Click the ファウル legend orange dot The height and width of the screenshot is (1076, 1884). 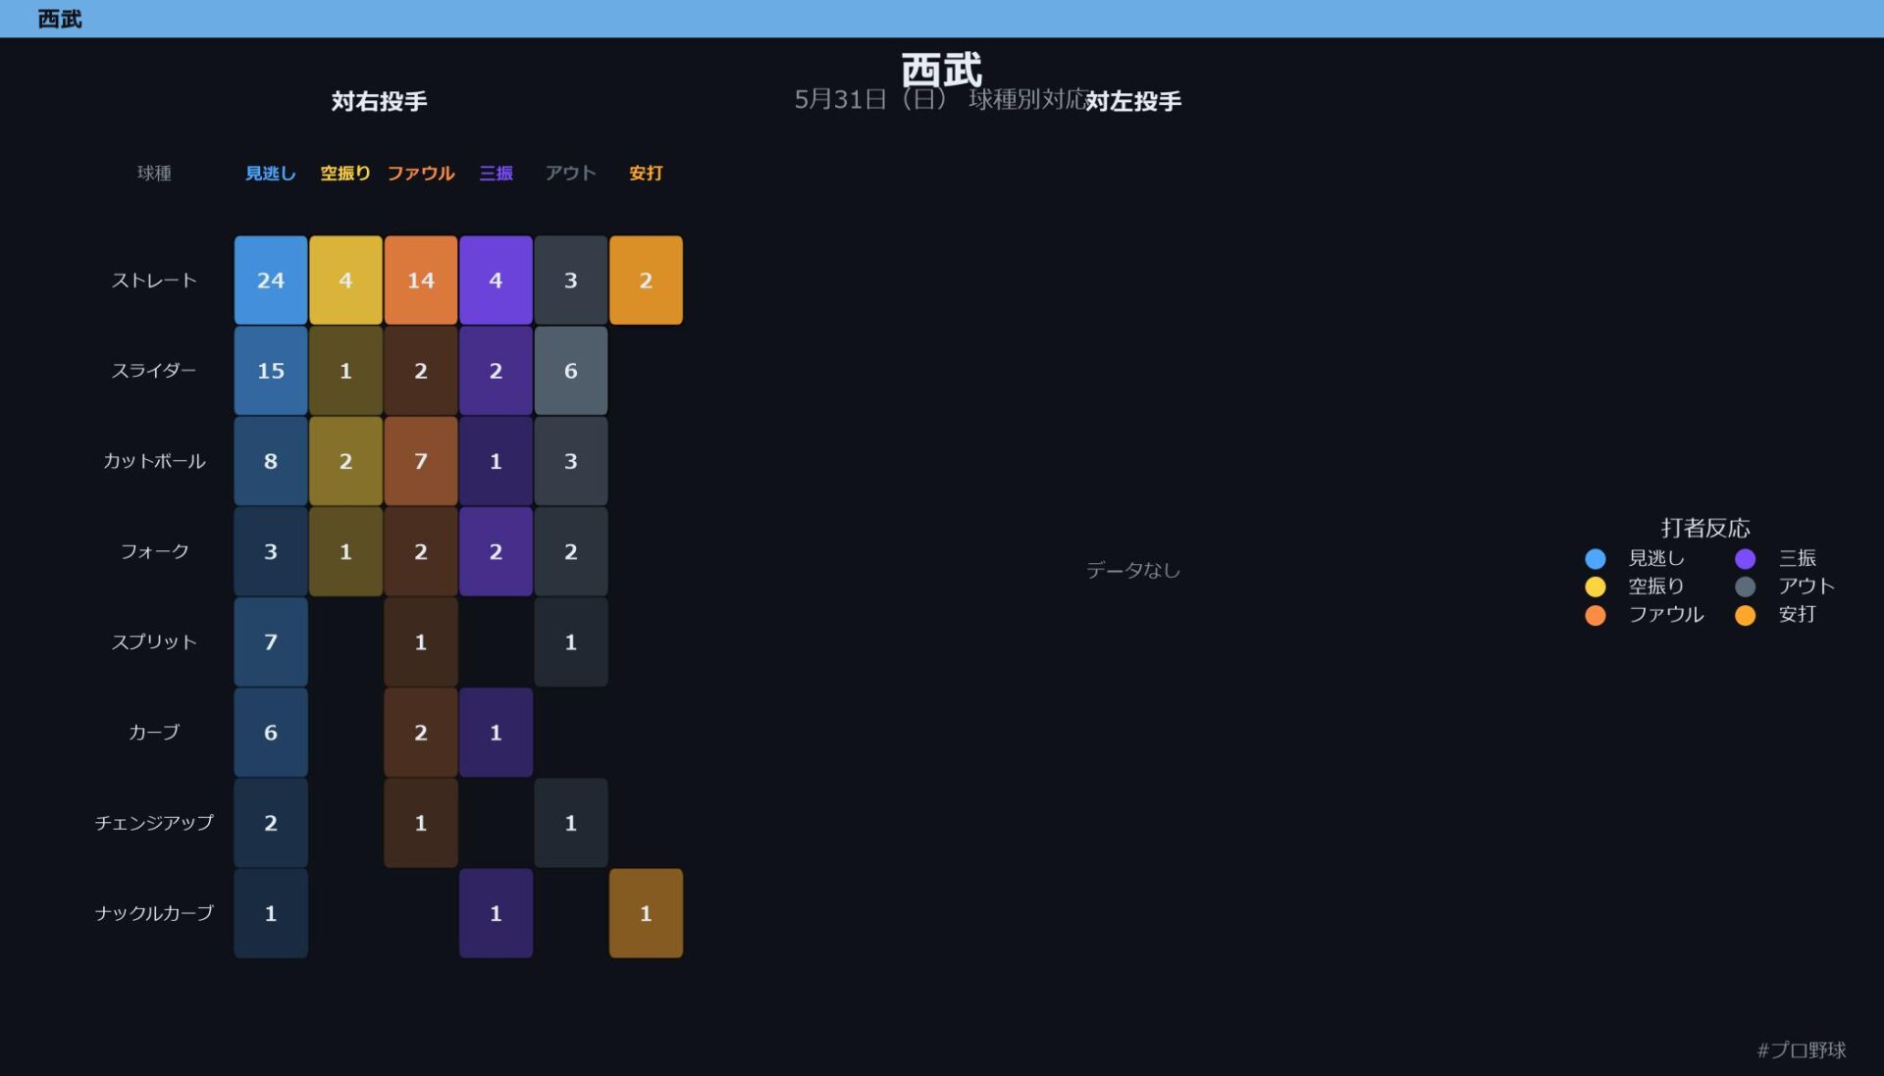pos(1596,615)
